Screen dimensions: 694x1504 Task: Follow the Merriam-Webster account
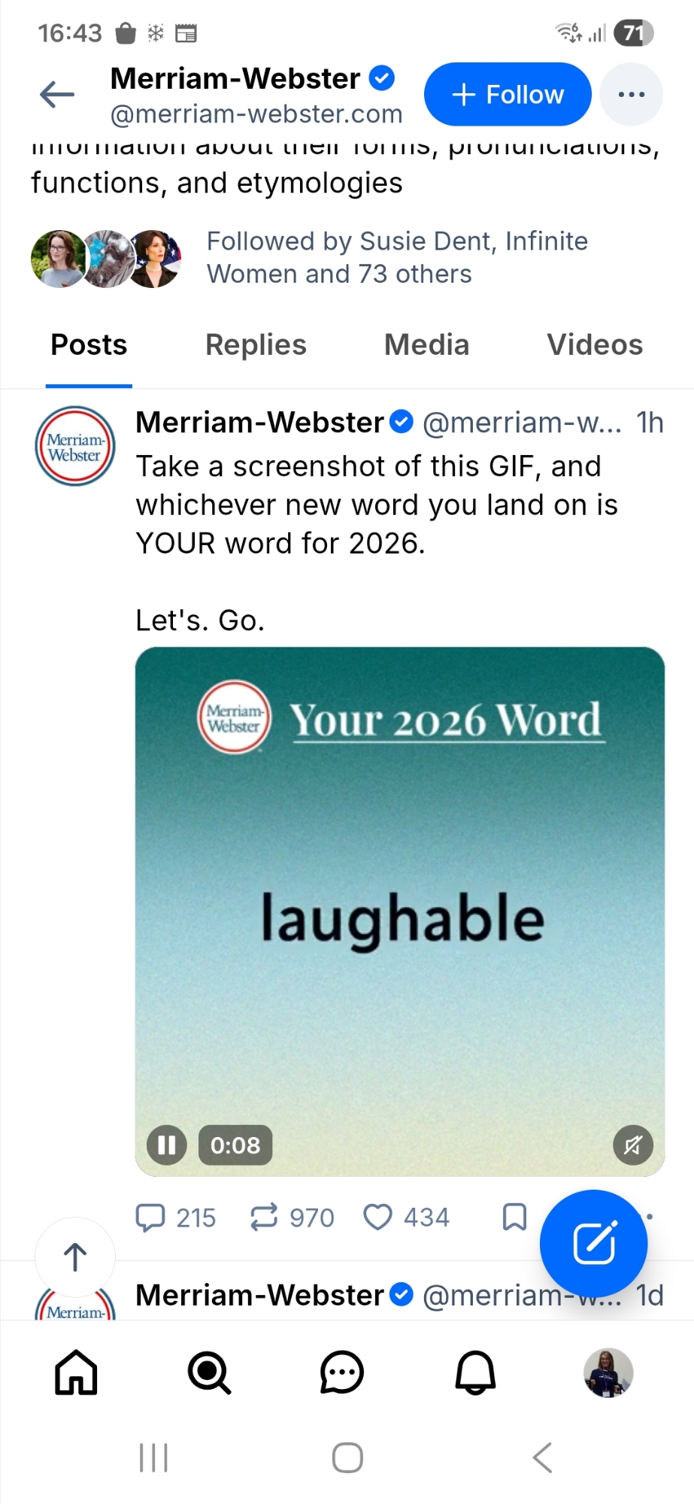point(508,95)
